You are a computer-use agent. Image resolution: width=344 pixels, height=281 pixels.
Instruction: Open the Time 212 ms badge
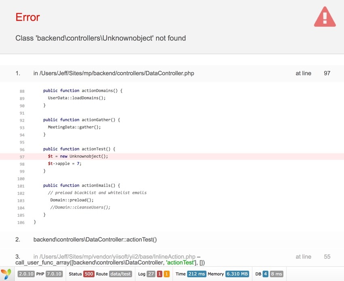(x=197, y=274)
